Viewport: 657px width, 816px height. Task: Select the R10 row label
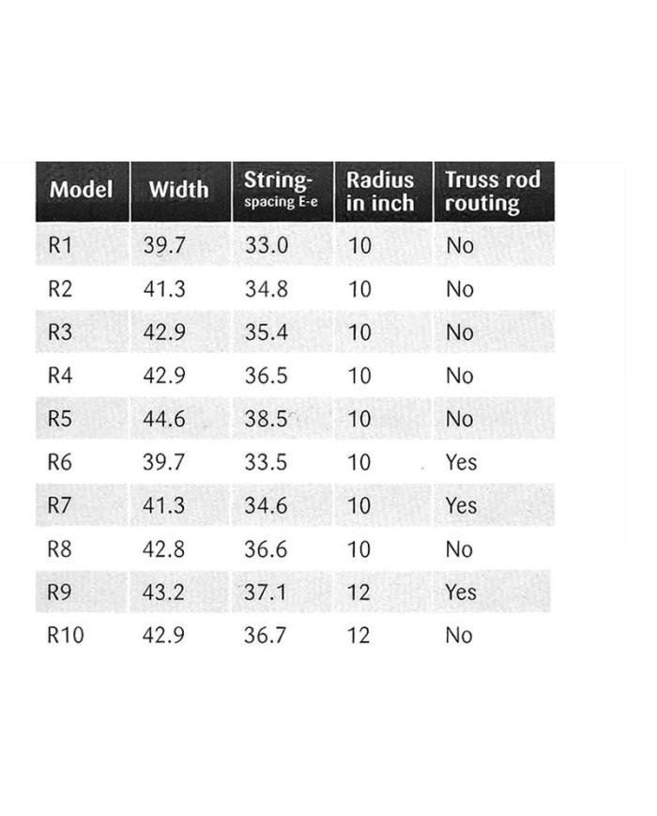click(x=66, y=636)
